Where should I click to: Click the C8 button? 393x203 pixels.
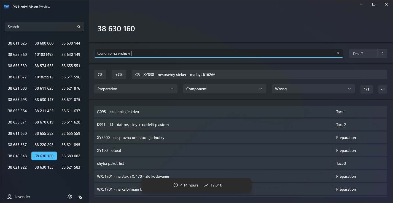coord(100,75)
